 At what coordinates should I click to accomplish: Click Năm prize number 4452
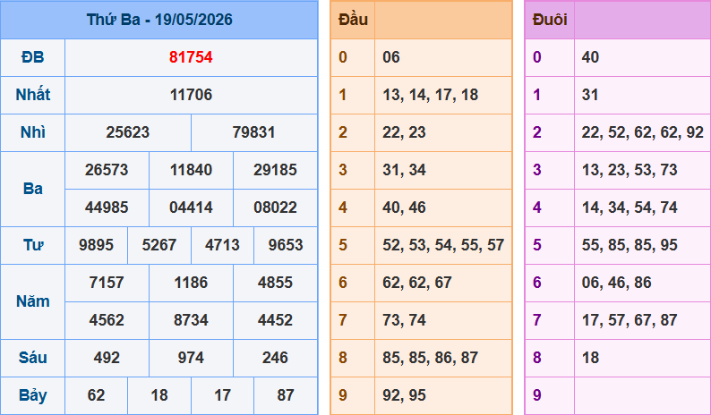click(x=275, y=320)
